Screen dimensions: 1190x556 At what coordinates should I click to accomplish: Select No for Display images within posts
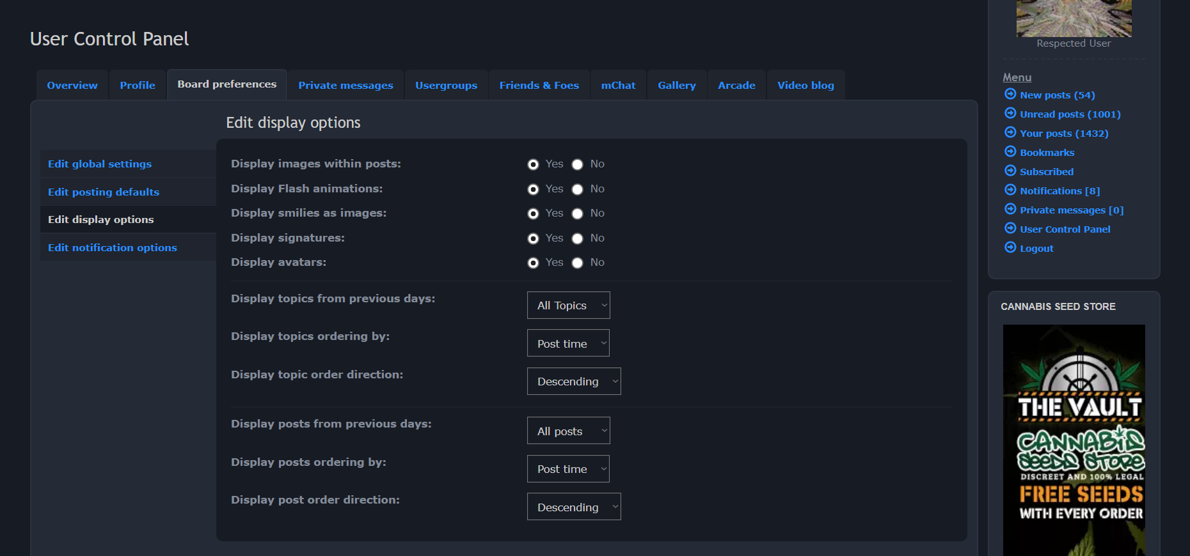pos(577,164)
